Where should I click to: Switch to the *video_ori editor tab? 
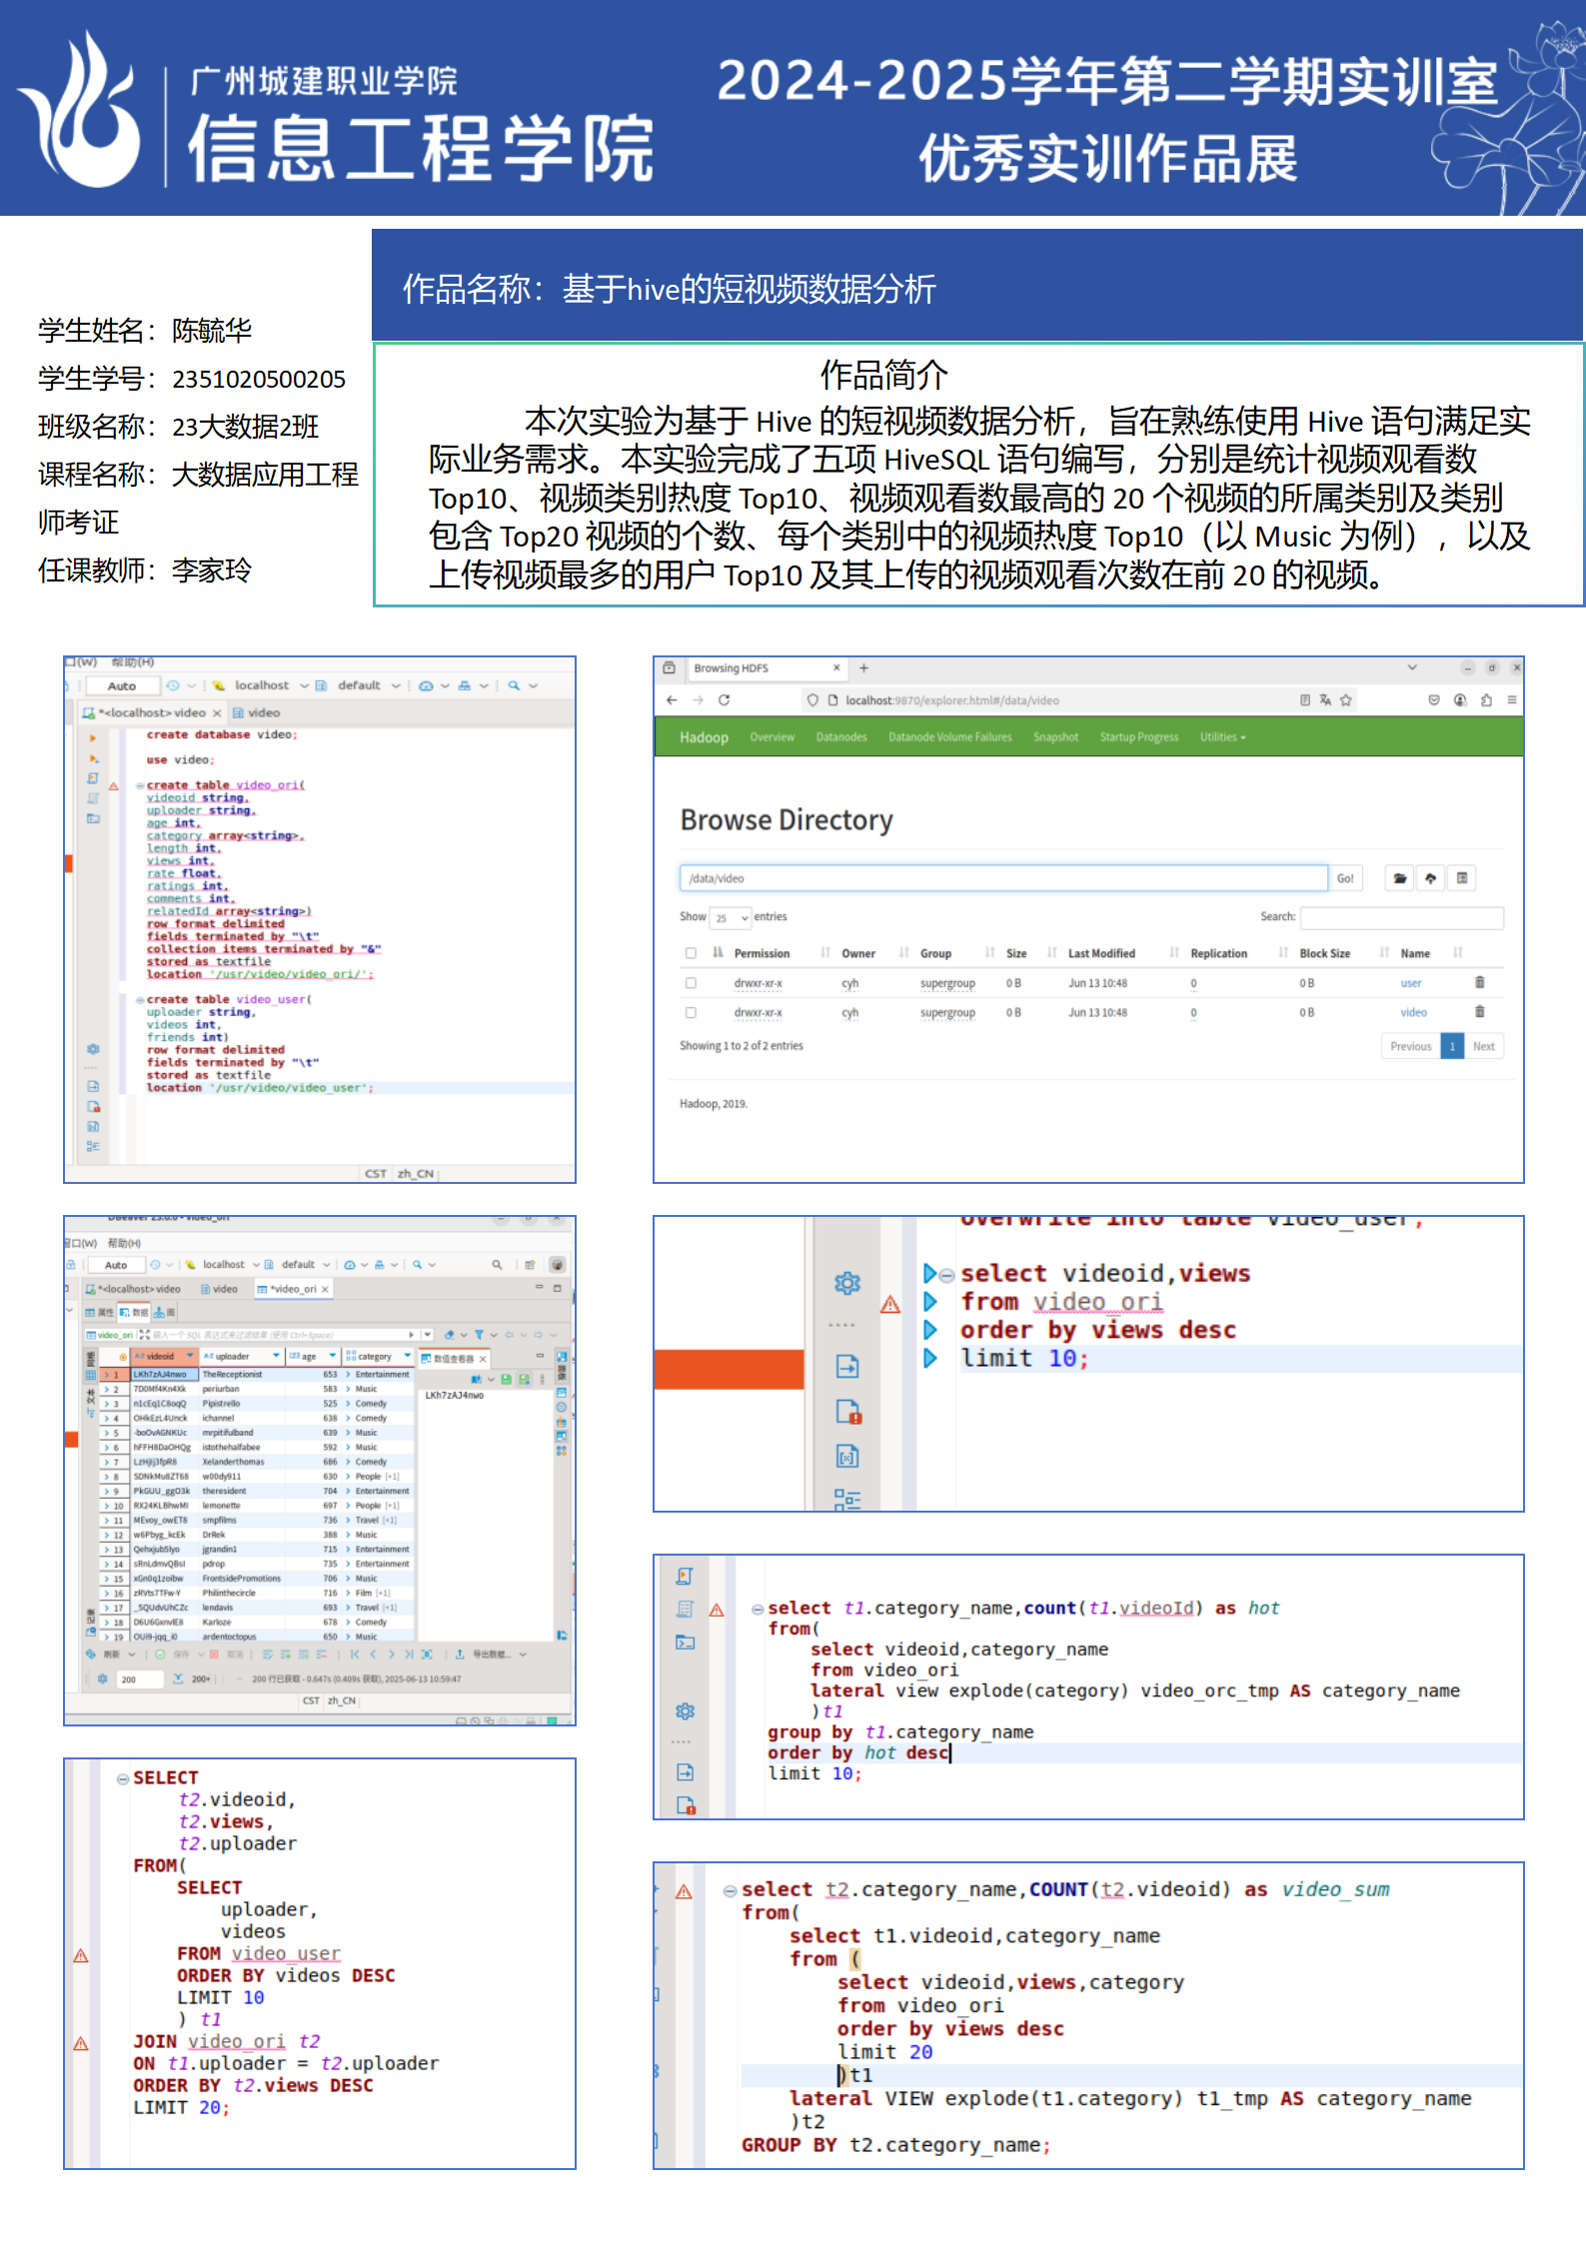[292, 1289]
